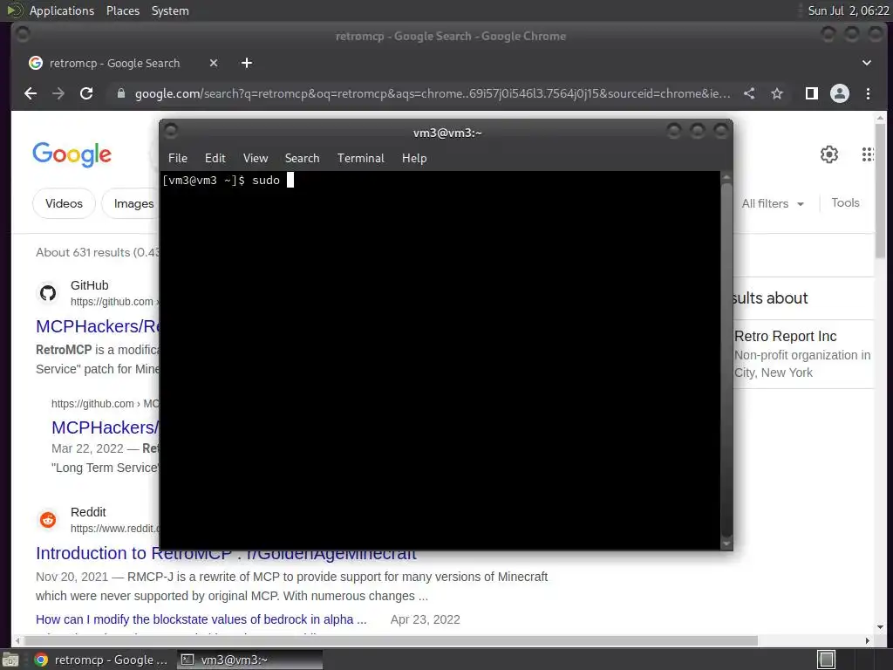This screenshot has height=670, width=893.
Task: Open the terminal's Help menu
Action: tap(414, 159)
